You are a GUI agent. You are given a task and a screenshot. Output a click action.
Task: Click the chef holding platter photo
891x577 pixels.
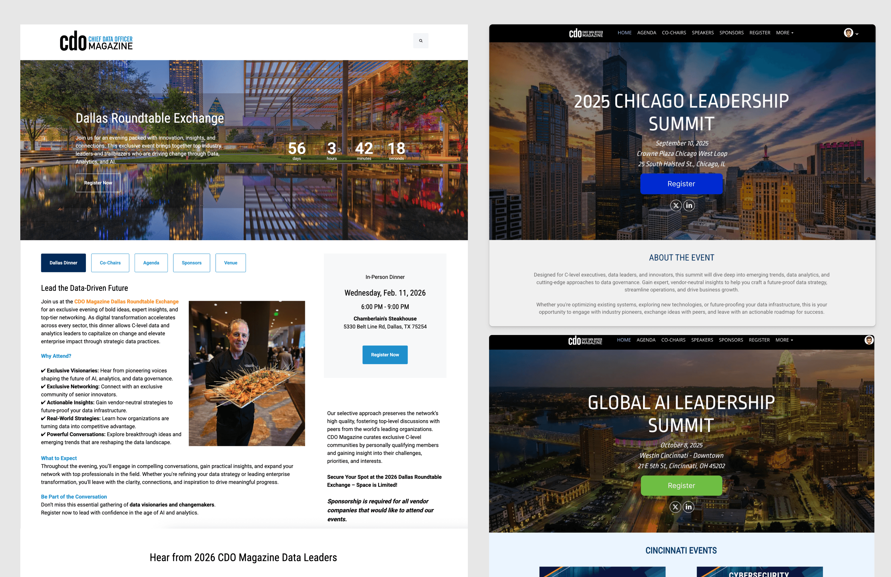tap(247, 373)
